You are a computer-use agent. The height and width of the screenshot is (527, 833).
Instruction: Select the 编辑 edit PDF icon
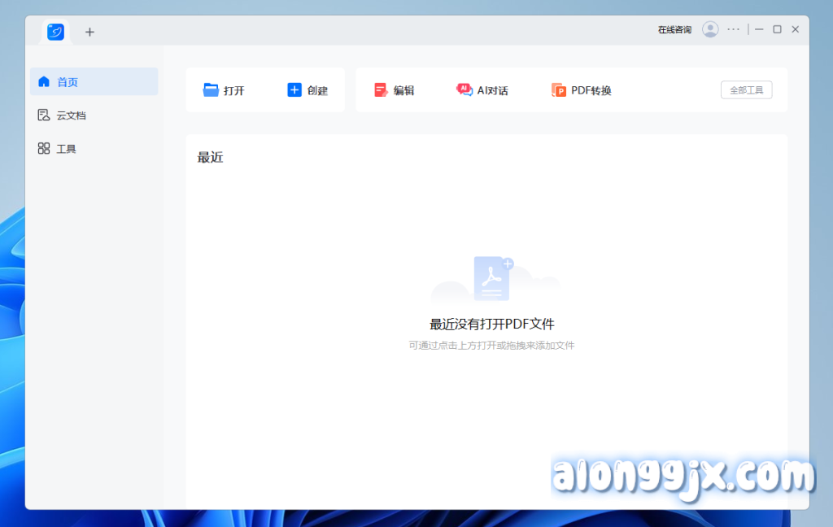coord(381,90)
